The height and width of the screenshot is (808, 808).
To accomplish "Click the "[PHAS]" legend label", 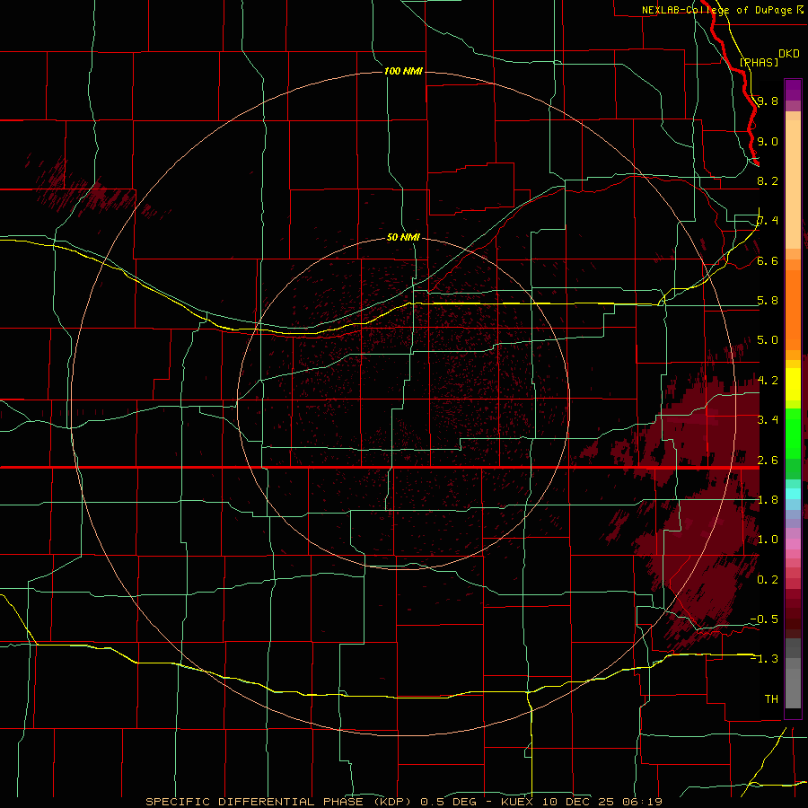I will coord(759,62).
